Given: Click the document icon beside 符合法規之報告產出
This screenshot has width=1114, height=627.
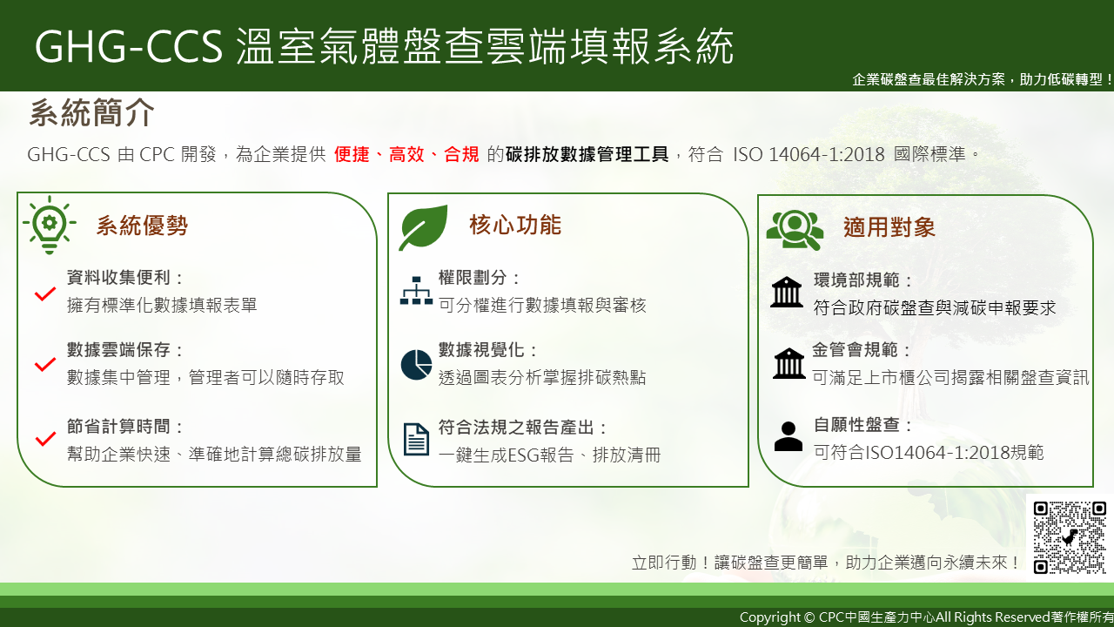Looking at the screenshot, I should pyautogui.click(x=416, y=439).
